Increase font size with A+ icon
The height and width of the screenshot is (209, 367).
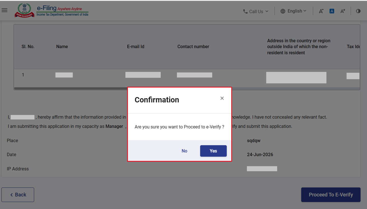click(343, 11)
